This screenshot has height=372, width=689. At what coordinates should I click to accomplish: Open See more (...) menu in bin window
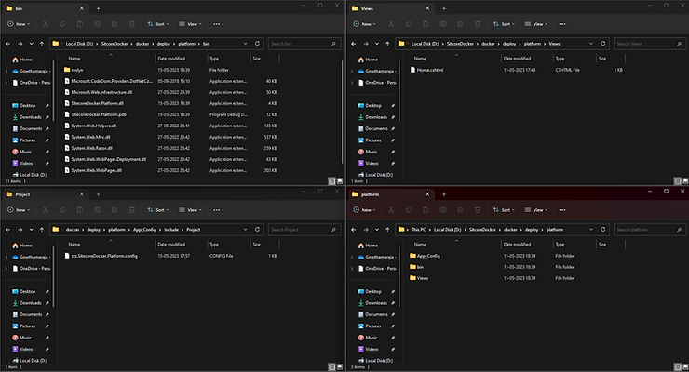[217, 24]
